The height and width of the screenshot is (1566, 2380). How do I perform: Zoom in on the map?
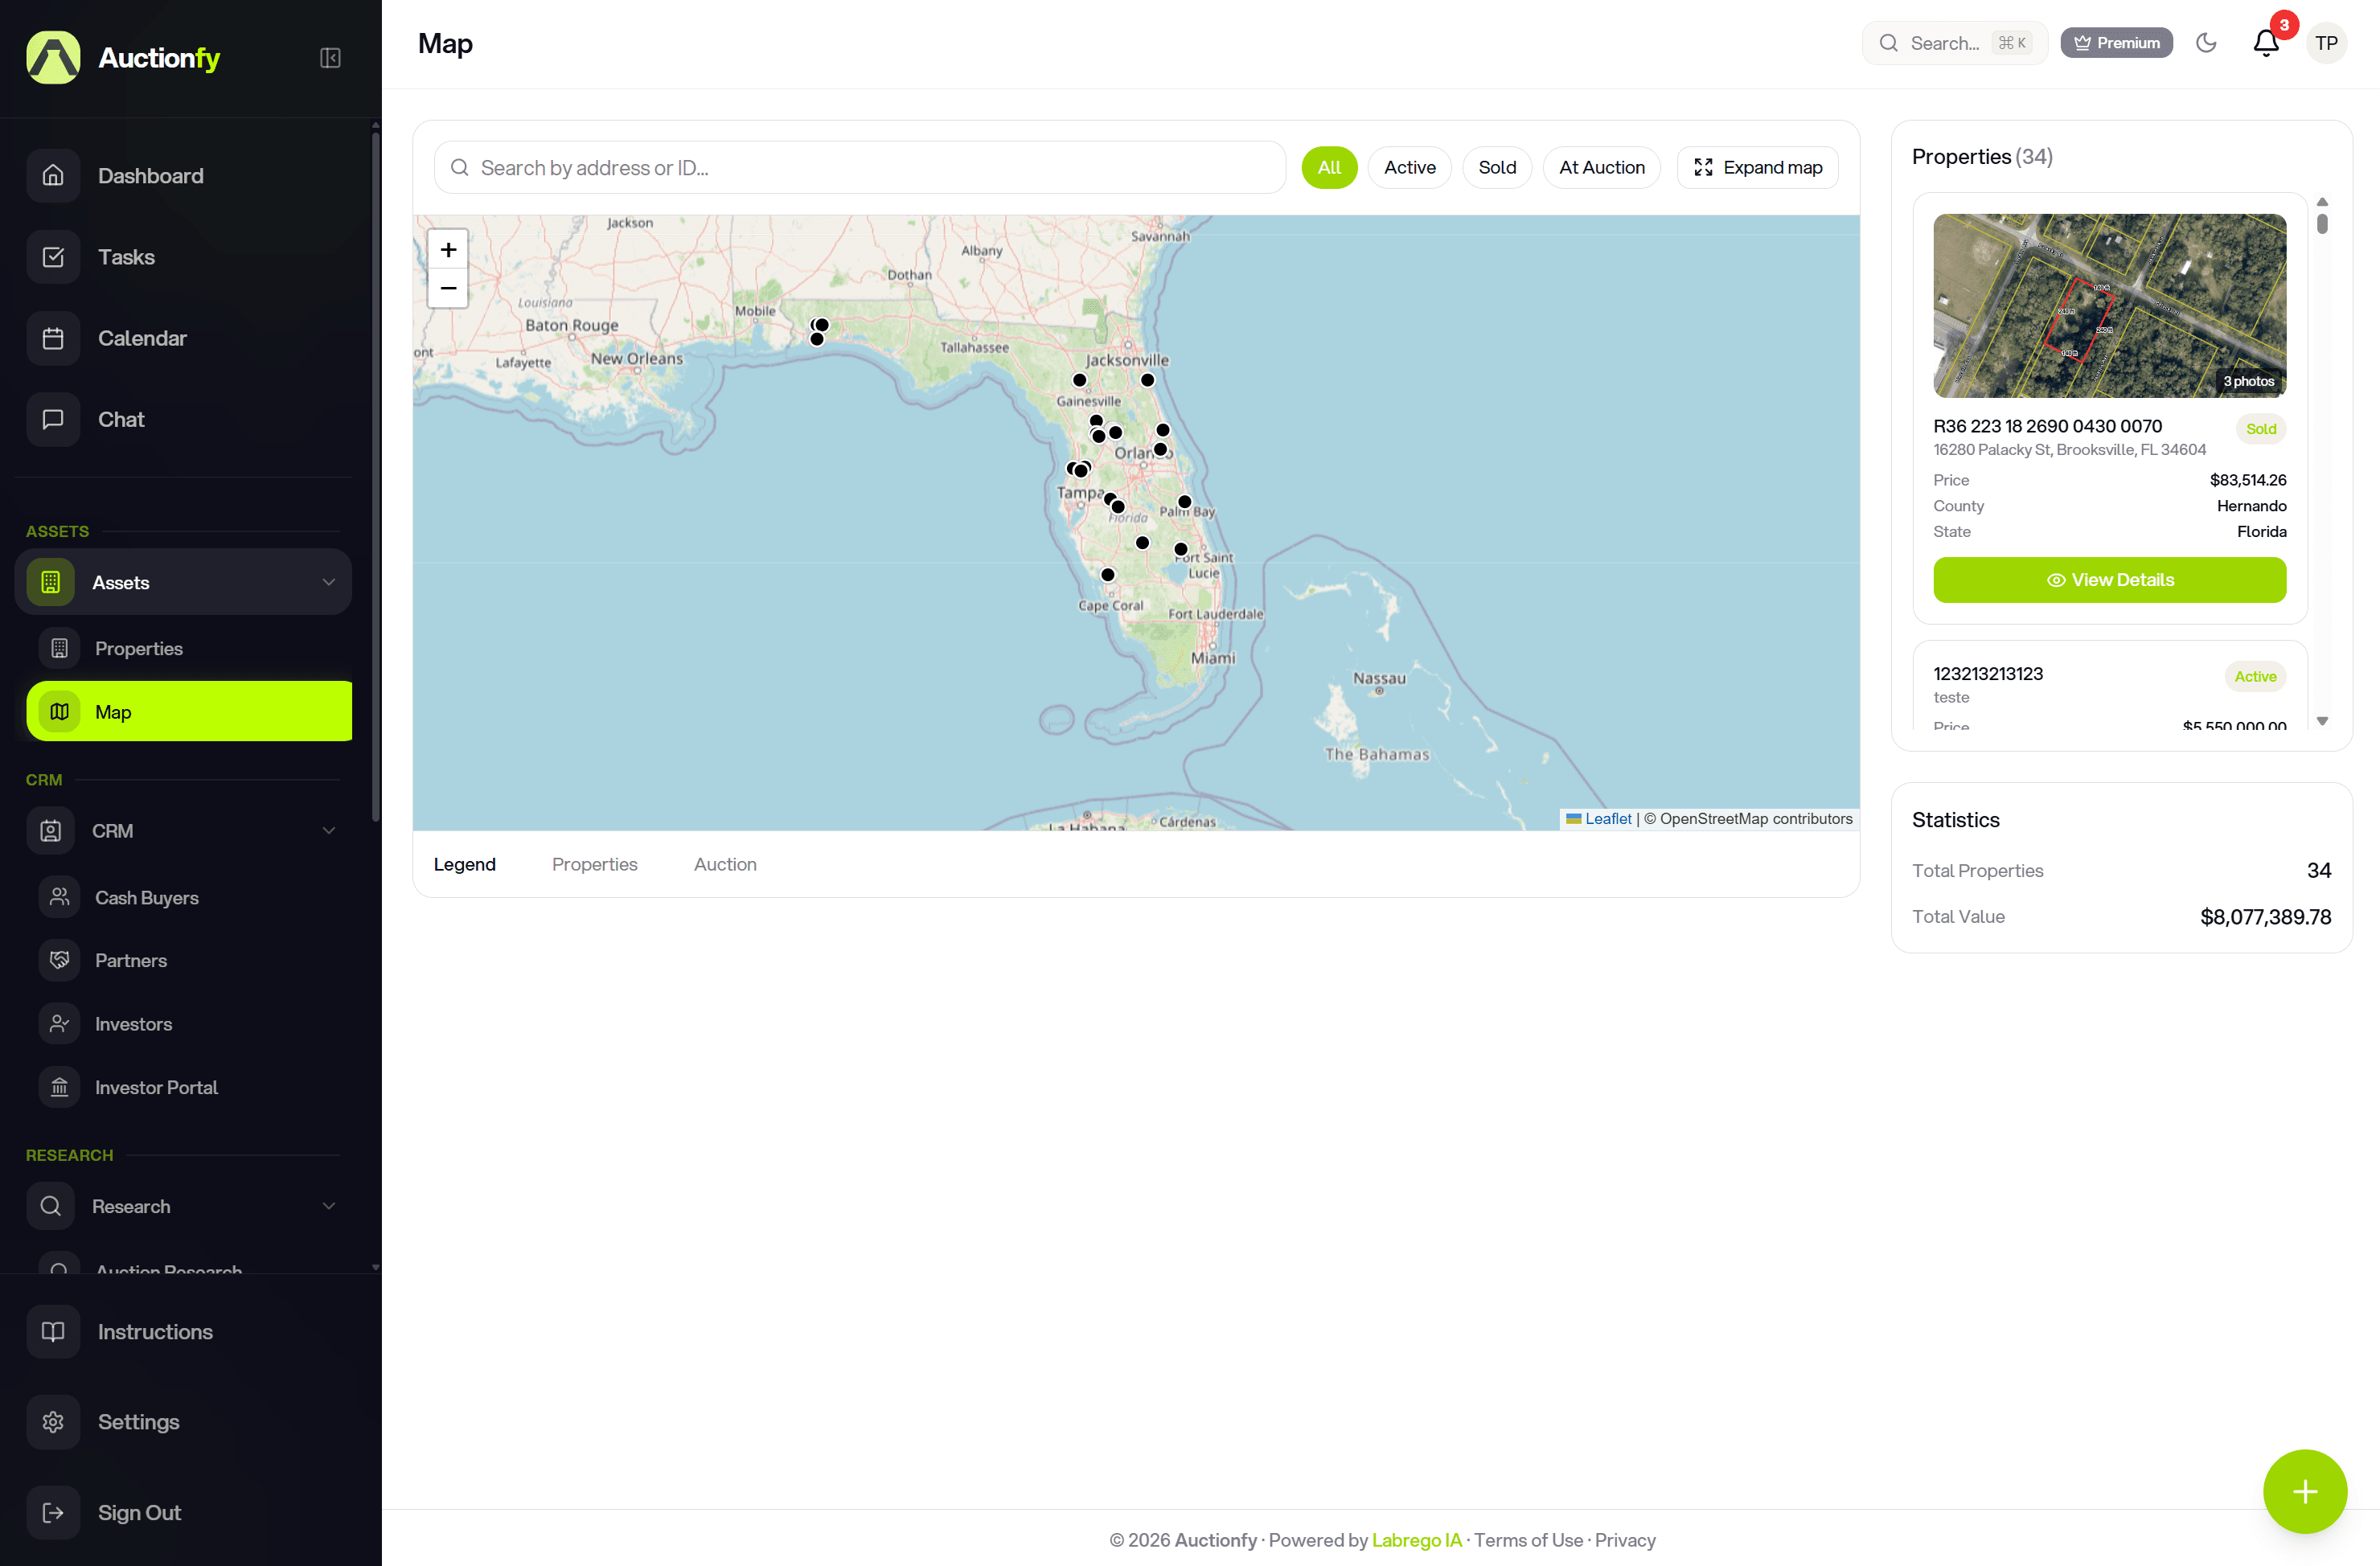(448, 250)
